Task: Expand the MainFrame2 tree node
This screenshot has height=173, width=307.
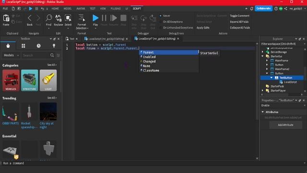Action: pyautogui.click(x=267, y=69)
